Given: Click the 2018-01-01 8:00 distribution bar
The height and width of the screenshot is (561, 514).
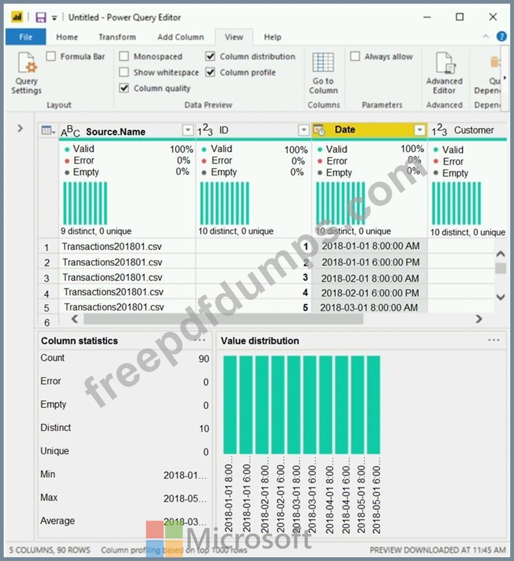Looking at the screenshot, I should coord(230,405).
